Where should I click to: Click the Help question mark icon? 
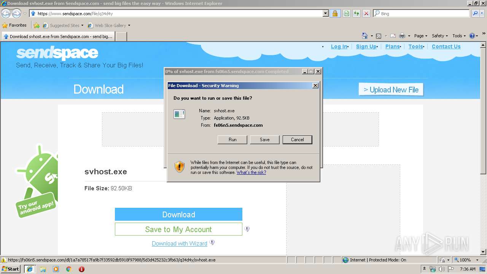click(x=472, y=36)
